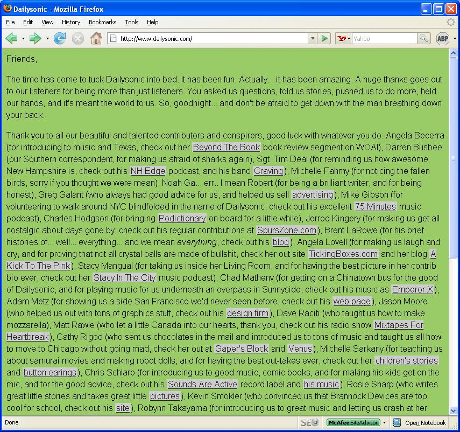Screen dimensions: 460x432
Task: Open the McAfee SiteAdvisor dropdown menu
Action: click(x=384, y=422)
